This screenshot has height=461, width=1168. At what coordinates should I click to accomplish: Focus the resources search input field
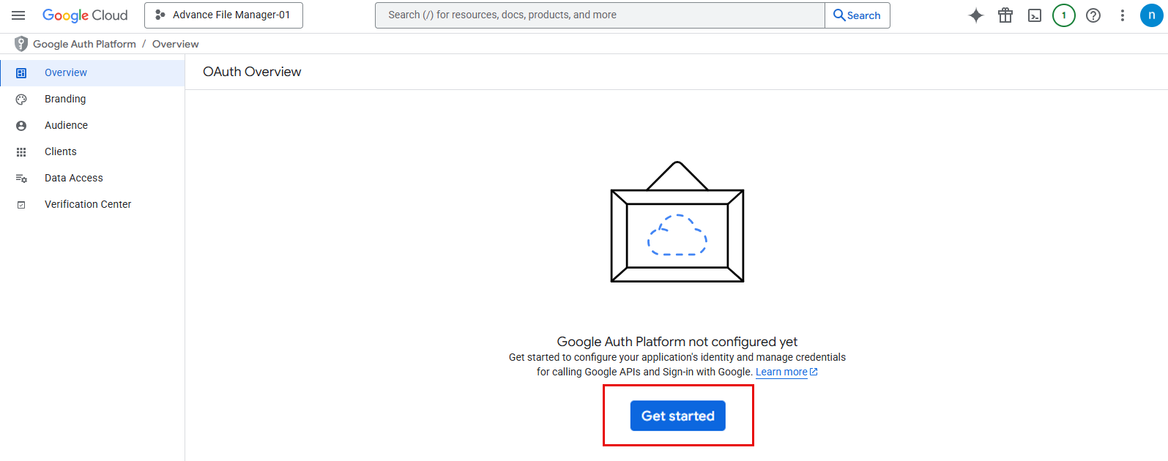coord(599,15)
